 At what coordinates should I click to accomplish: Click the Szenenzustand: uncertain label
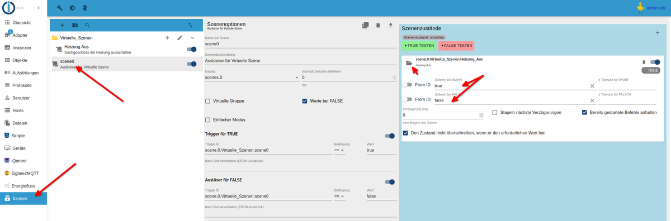424,37
